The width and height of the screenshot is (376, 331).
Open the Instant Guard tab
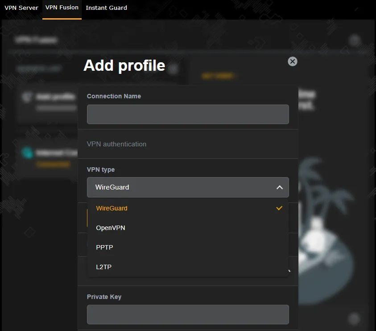click(x=106, y=8)
